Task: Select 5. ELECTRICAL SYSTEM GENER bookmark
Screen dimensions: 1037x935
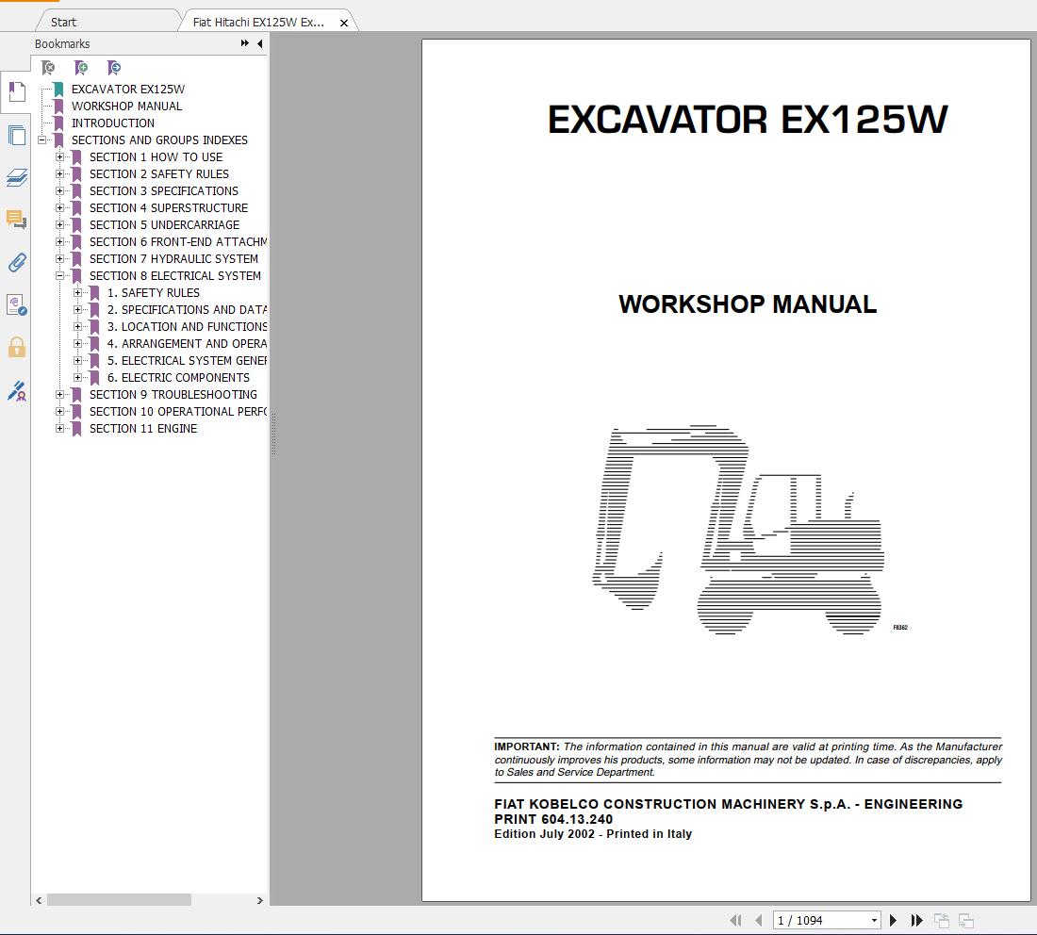Action: [x=188, y=361]
